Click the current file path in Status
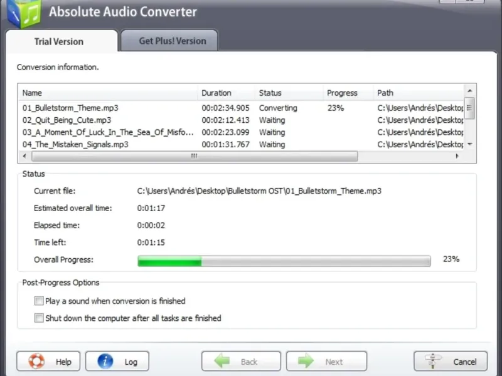Screen dimensions: 502x376 [259, 191]
